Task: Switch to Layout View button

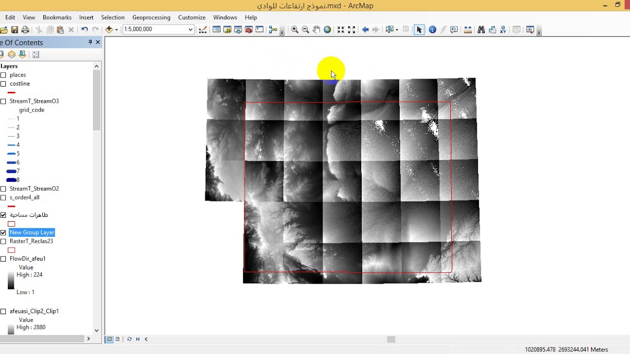Action: pyautogui.click(x=118, y=339)
